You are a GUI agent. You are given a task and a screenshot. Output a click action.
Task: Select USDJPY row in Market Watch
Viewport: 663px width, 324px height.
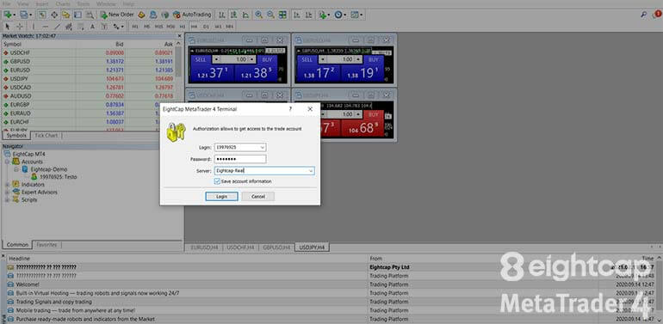point(89,78)
